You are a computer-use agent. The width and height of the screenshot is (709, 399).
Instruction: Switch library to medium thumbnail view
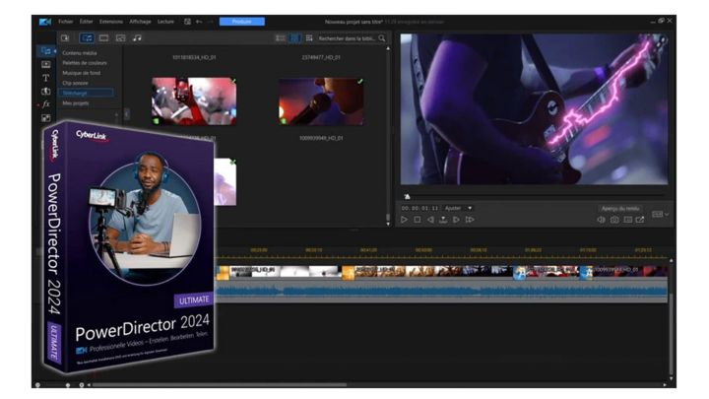294,38
